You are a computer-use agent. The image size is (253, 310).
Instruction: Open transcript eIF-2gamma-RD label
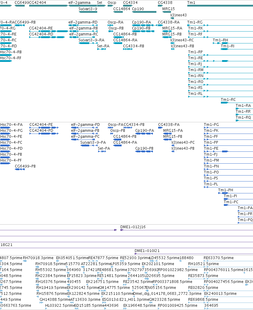coord(83,22)
